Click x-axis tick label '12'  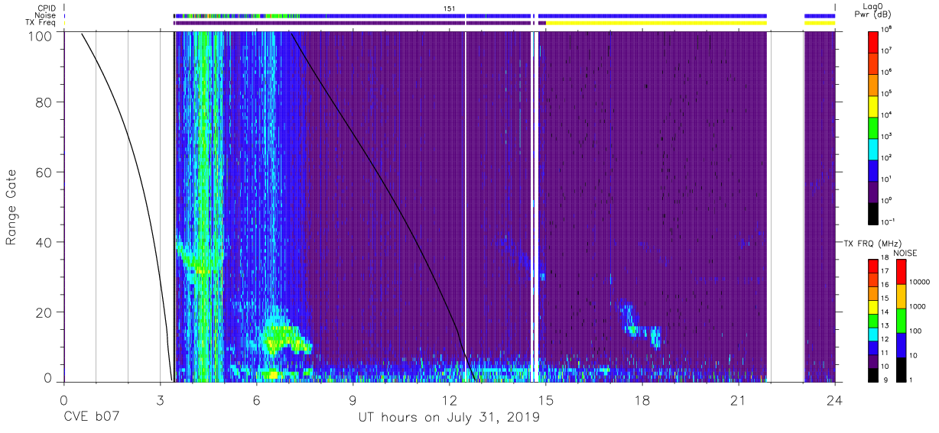pyautogui.click(x=450, y=399)
